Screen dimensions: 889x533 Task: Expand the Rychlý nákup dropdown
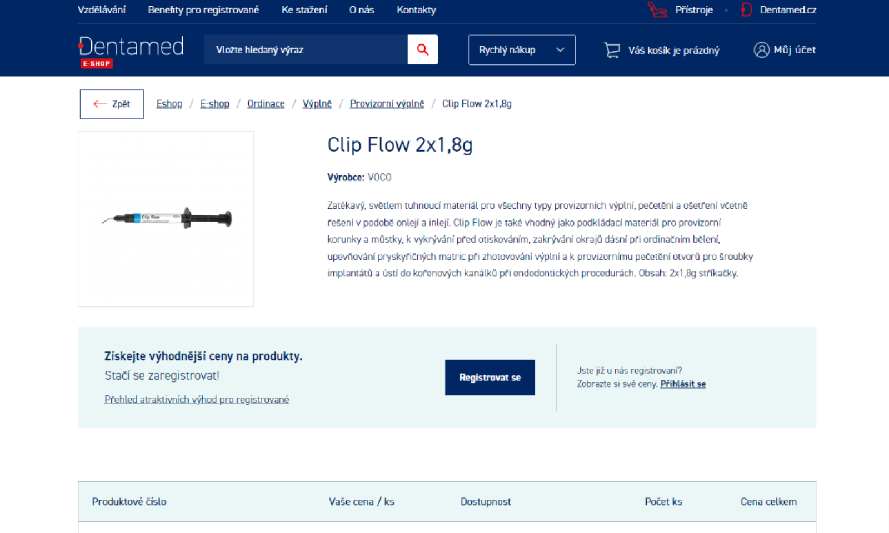pyautogui.click(x=522, y=50)
